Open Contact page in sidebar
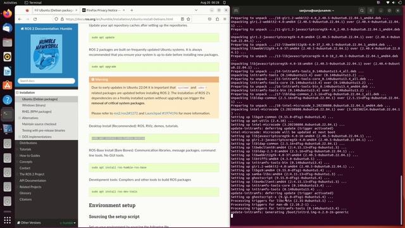Image resolution: width=405 pixels, height=228 pixels. click(25, 168)
